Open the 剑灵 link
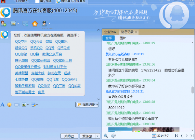The width and height of the screenshot is (195, 140). click(x=41, y=92)
